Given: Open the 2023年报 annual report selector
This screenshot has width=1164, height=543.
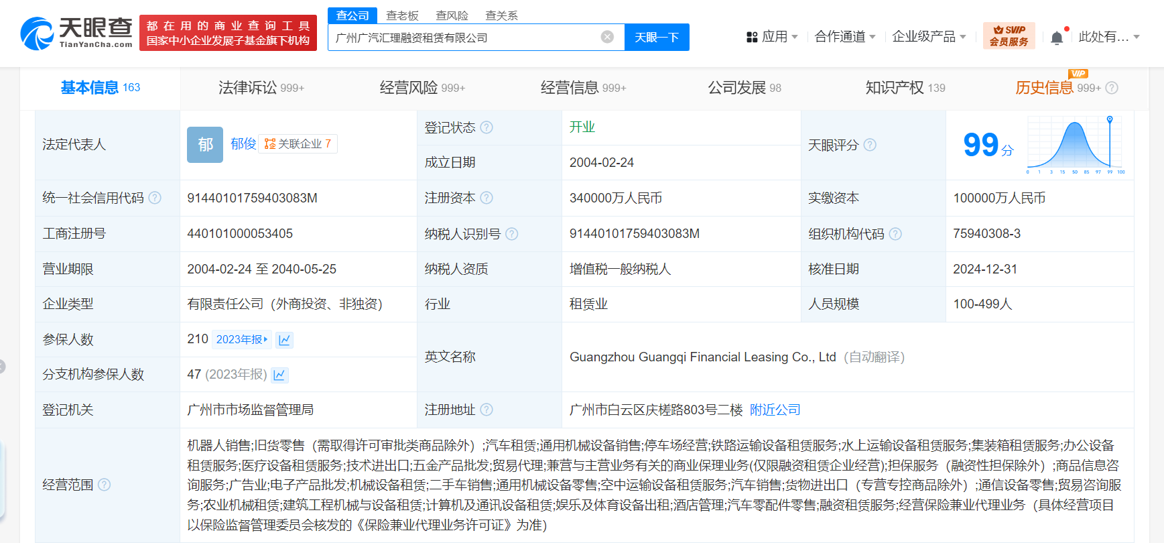Looking at the screenshot, I should [x=241, y=340].
